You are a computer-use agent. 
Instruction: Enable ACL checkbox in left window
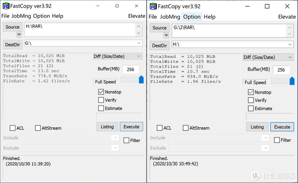[12, 128]
